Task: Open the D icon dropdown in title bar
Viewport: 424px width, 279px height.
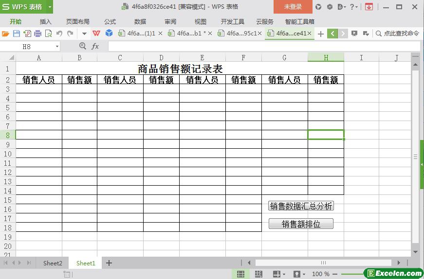Action: [342, 7]
